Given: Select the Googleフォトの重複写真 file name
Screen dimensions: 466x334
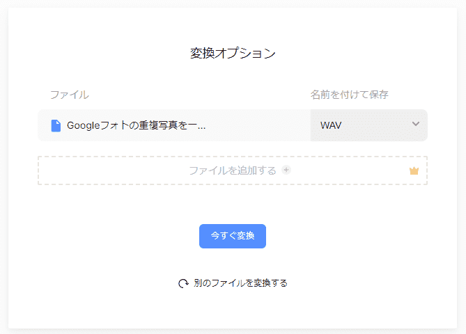Looking at the screenshot, I should [136, 126].
